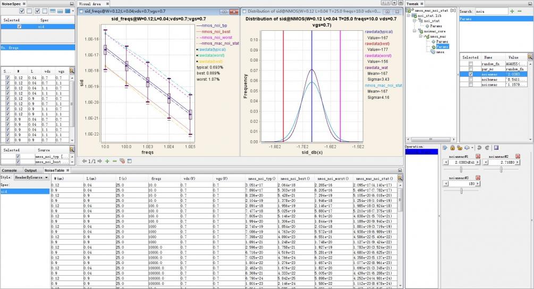Click the green minus next to Search

[x=519, y=11]
